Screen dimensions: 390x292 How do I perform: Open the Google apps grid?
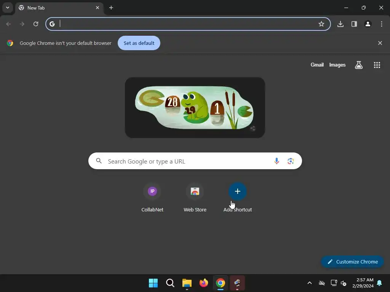coord(377,65)
